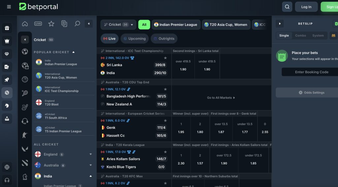Select the tennis racket sport icon

coord(25,93)
